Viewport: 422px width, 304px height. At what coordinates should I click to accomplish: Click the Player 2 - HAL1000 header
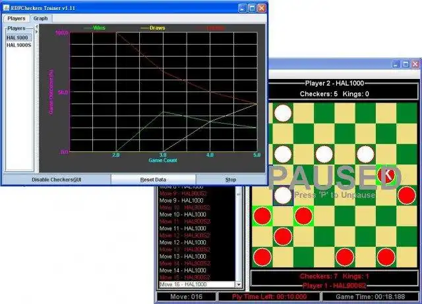point(334,84)
